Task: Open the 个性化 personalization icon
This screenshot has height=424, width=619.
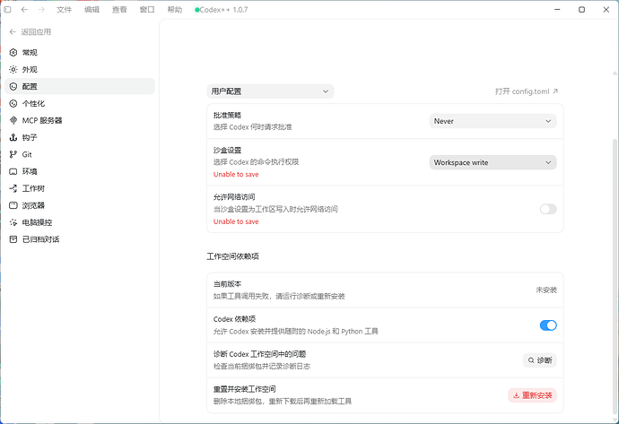Action: pos(13,103)
